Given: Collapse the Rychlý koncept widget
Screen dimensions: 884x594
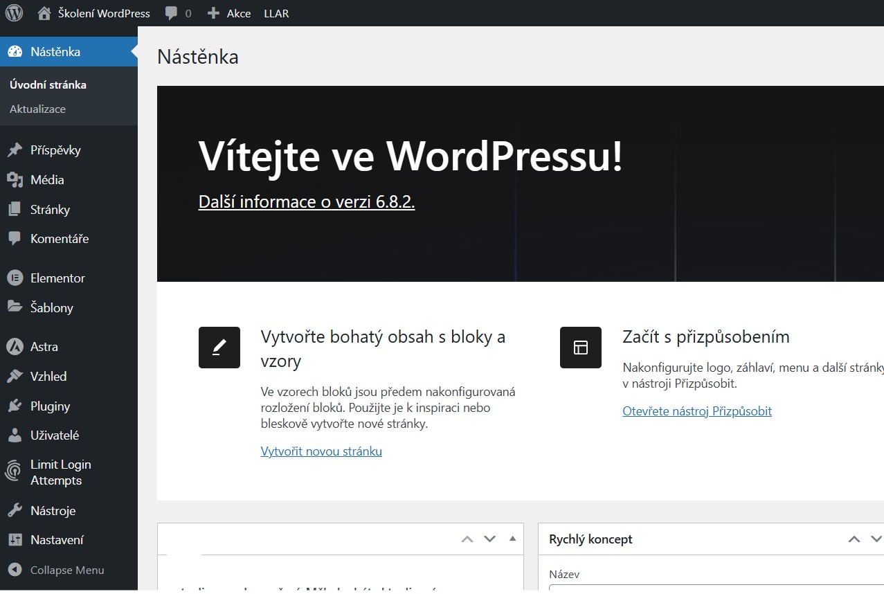Looking at the screenshot, I should [x=874, y=538].
